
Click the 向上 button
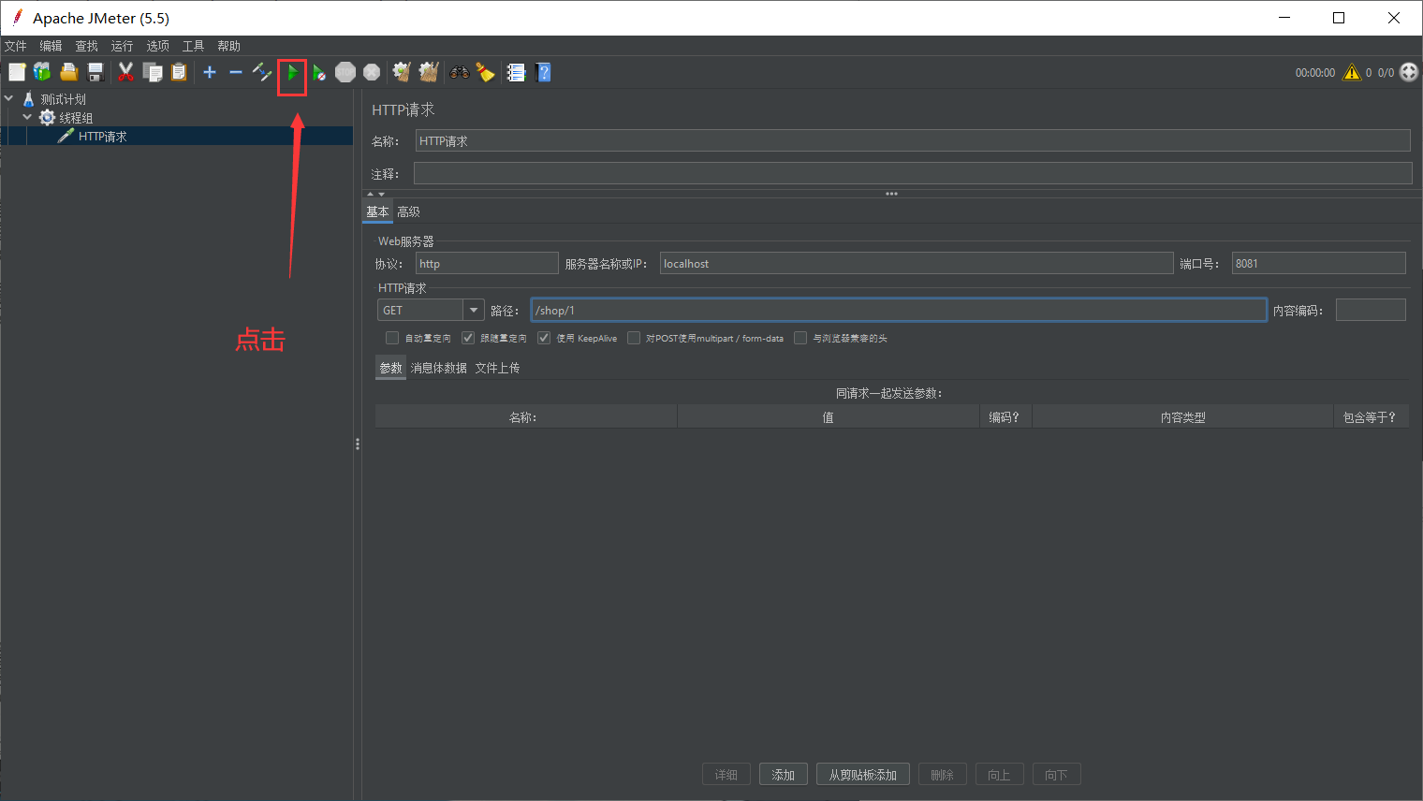point(1000,775)
